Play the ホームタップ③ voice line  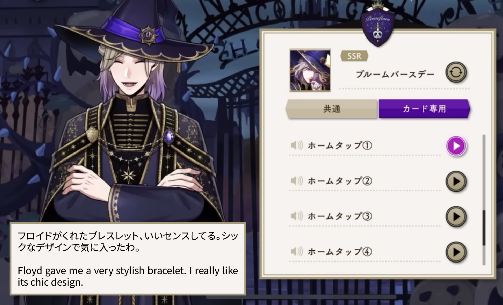coord(456,217)
